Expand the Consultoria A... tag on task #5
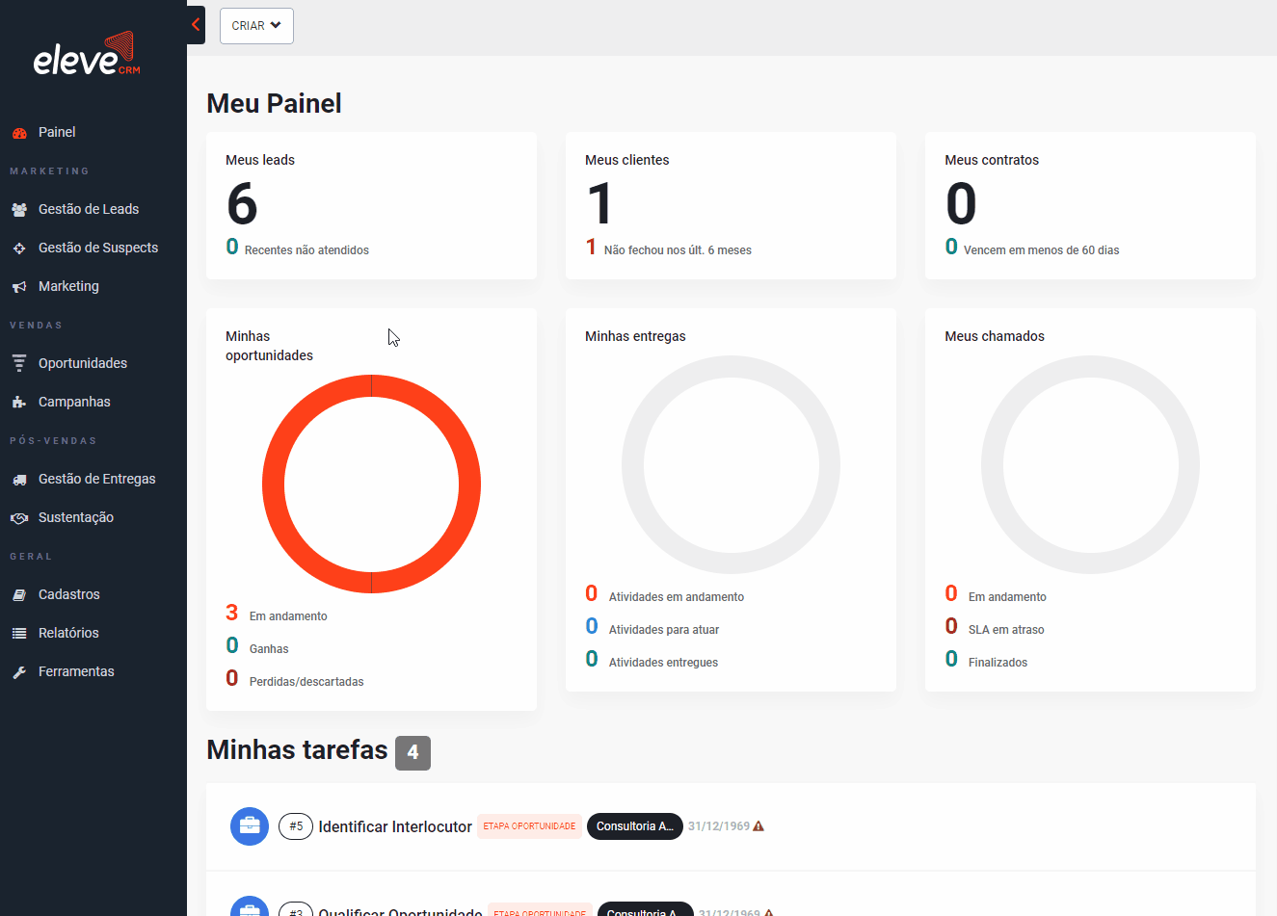Screen dimensions: 1277x916 634,826
